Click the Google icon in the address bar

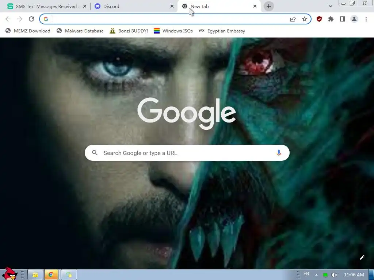[46, 19]
